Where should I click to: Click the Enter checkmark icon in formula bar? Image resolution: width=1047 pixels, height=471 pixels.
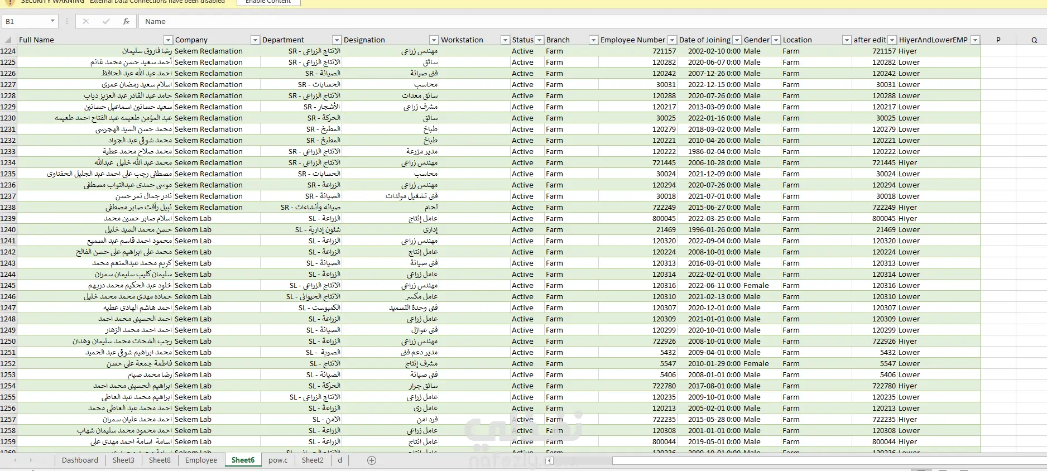click(x=106, y=21)
